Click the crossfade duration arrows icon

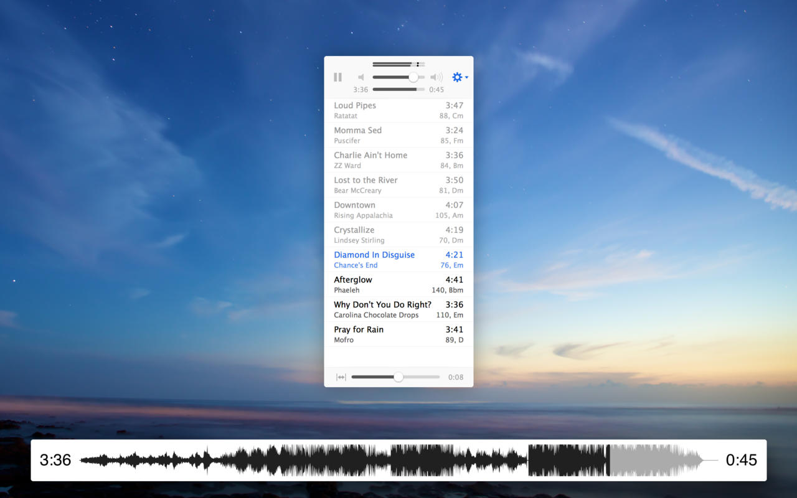341,377
